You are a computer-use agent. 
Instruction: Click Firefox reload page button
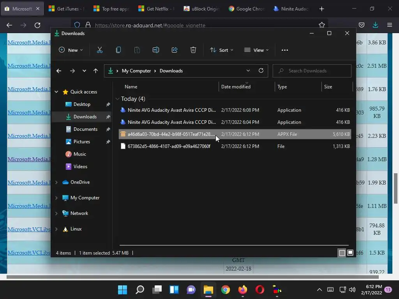pyautogui.click(x=37, y=25)
